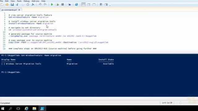Click the Clear Console Pane icon

[33, 5]
